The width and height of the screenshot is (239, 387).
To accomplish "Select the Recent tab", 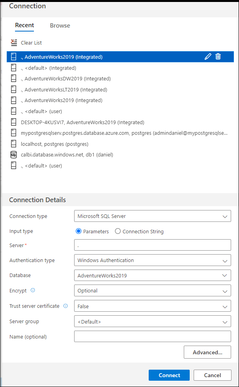I will (x=24, y=26).
